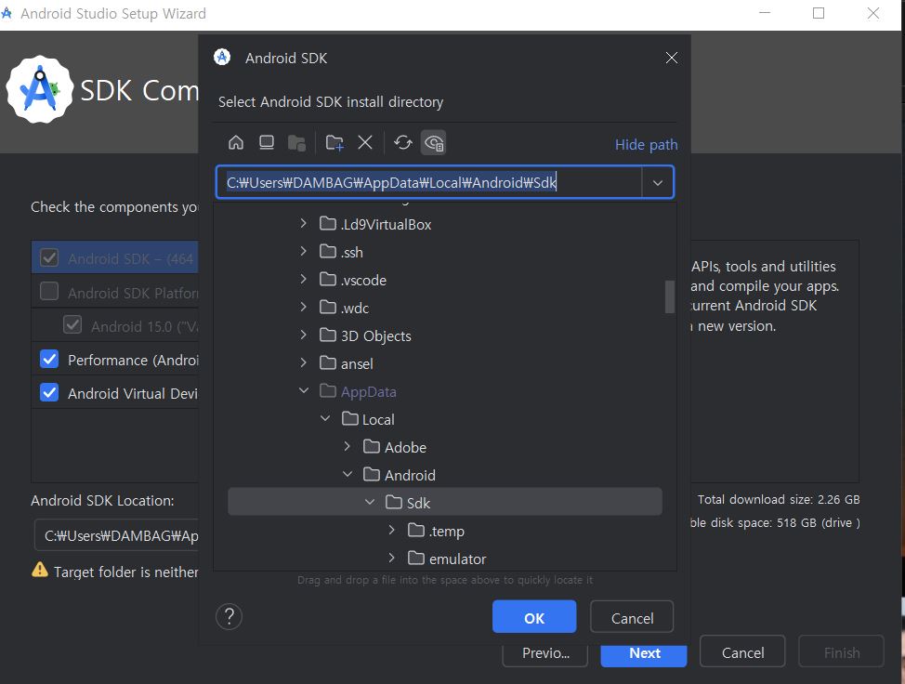Toggle the Android 15.0 checkbox

(72, 324)
